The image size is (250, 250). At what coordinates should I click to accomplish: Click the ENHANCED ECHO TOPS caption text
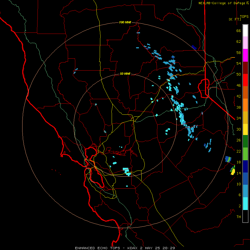click(x=97, y=248)
